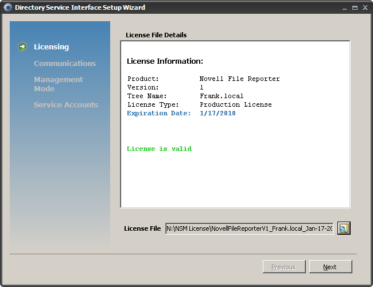Screen dimensions: 373x287
Task: Maximize the setup wizard window
Action: point(355,8)
